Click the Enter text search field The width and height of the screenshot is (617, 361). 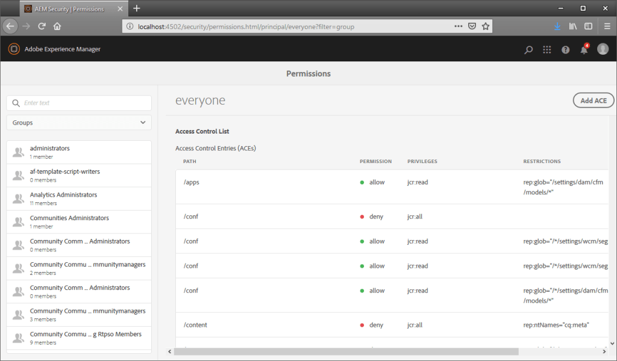click(x=79, y=103)
